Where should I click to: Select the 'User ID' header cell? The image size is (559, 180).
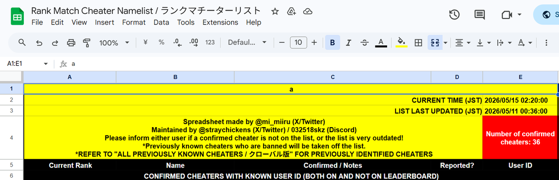[x=520, y=165]
